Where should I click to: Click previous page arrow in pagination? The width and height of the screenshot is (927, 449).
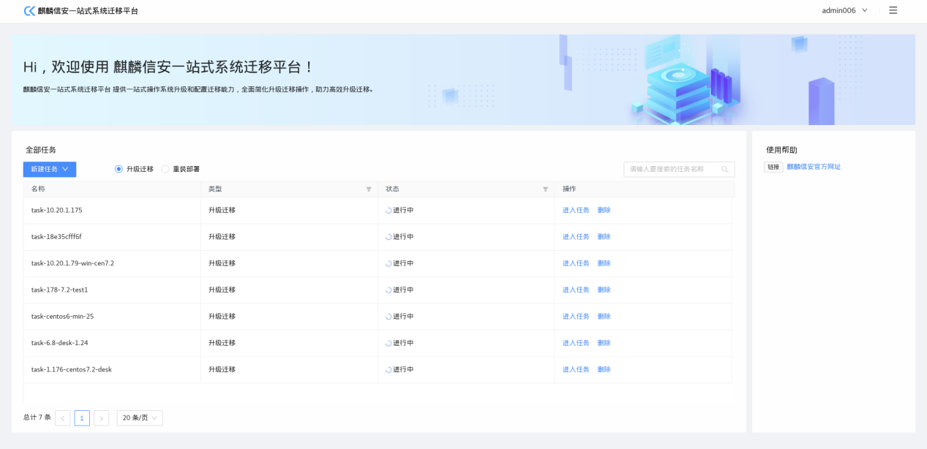(x=63, y=418)
